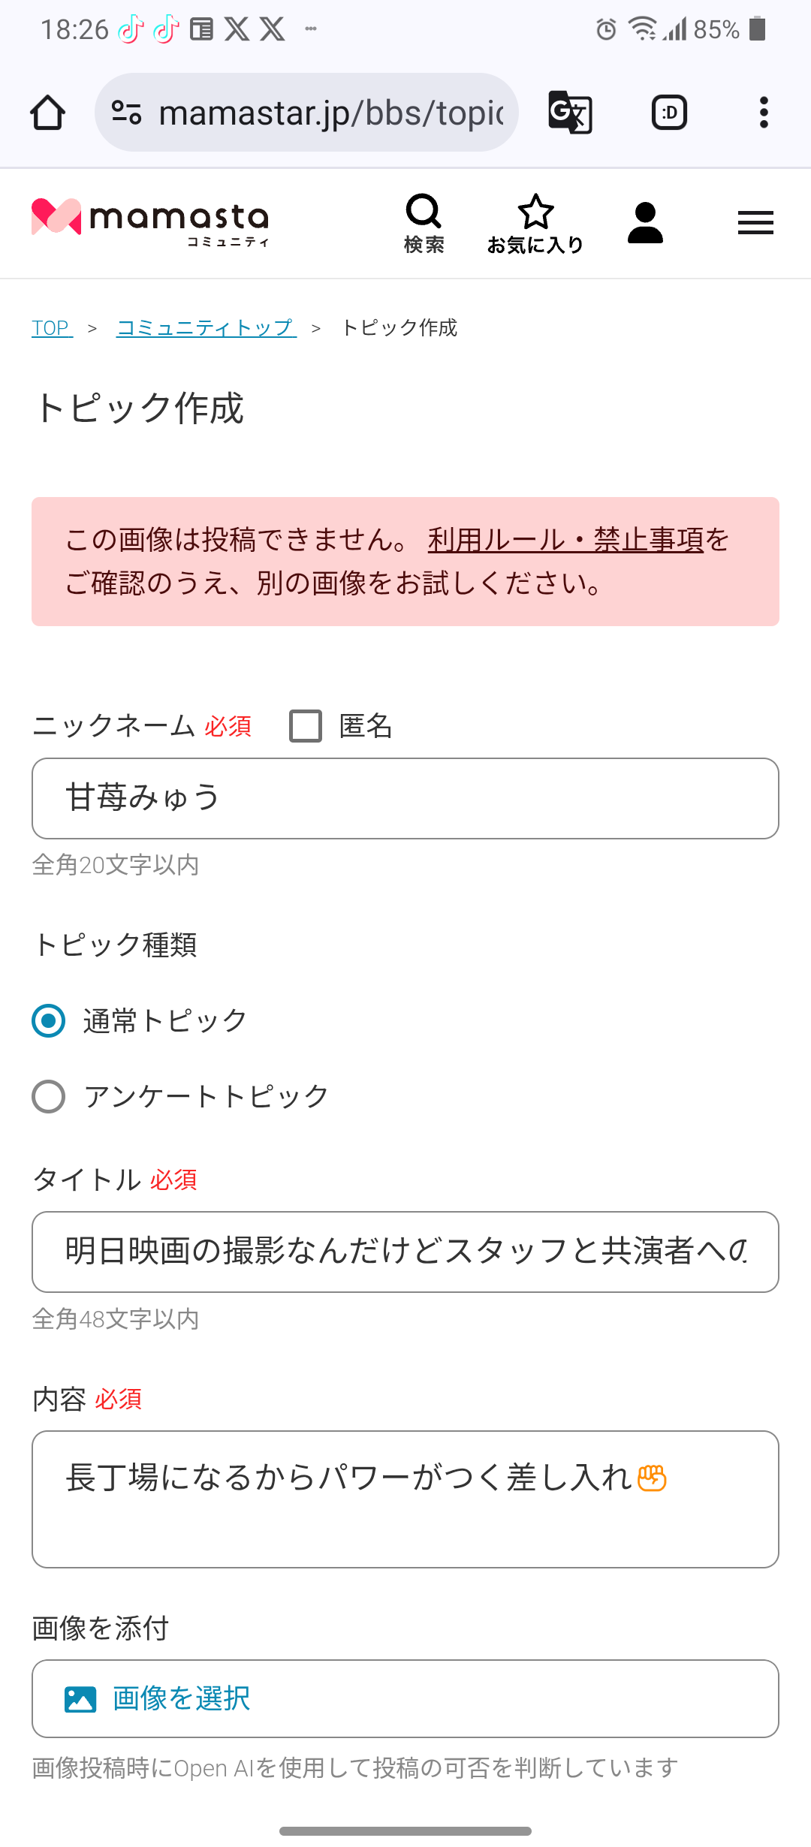811x1847 pixels.
Task: Tap the browser home icon
Action: (x=47, y=113)
